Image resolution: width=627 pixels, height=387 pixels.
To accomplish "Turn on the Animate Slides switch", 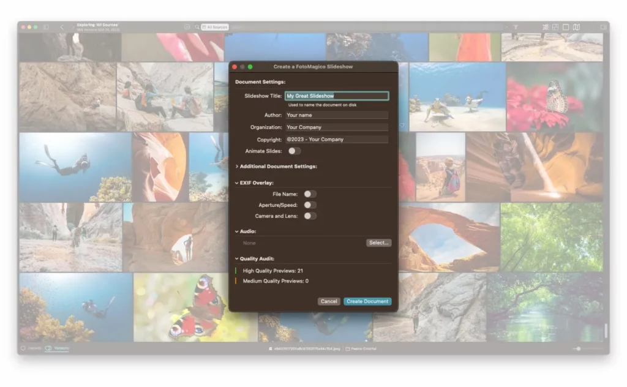I will coord(295,151).
